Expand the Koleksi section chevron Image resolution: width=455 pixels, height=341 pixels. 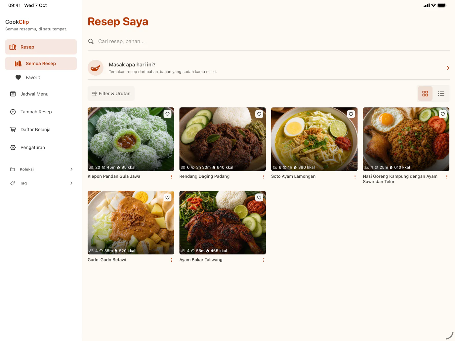(71, 169)
